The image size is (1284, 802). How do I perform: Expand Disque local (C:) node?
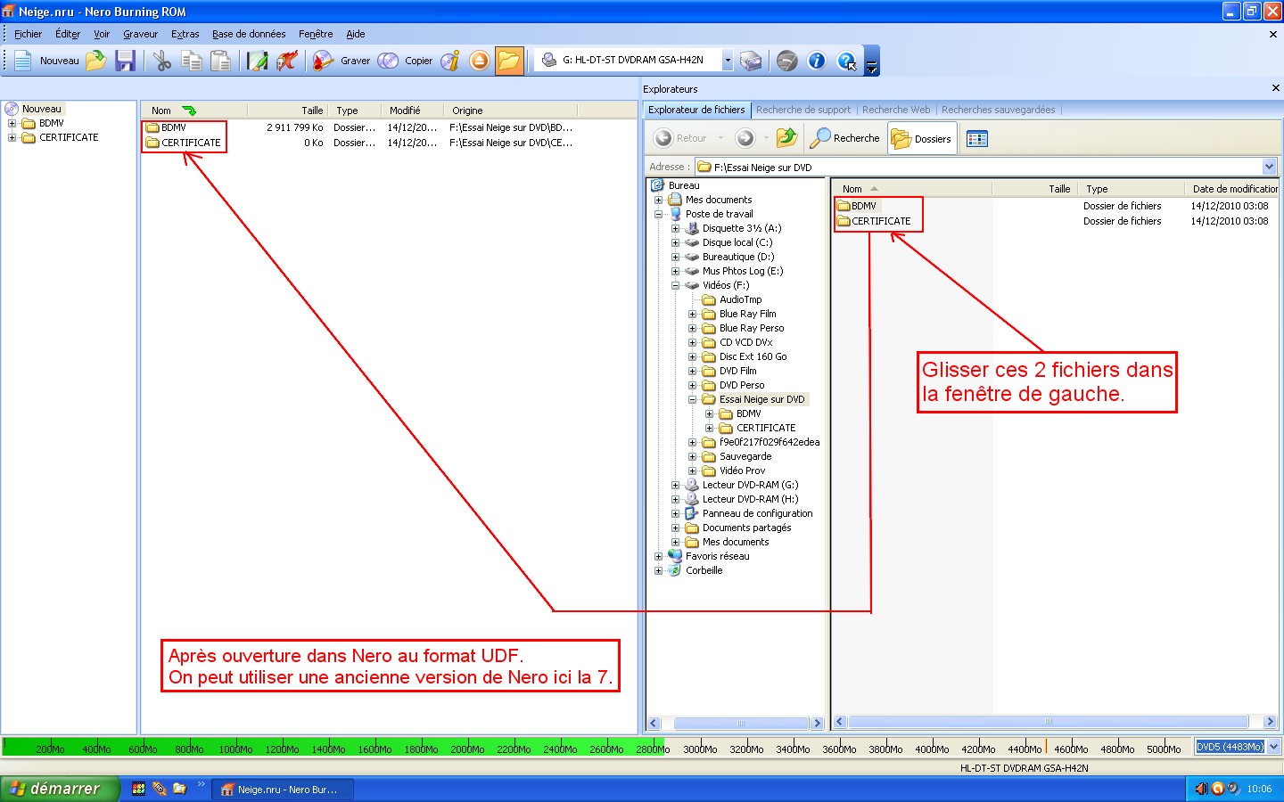(676, 242)
